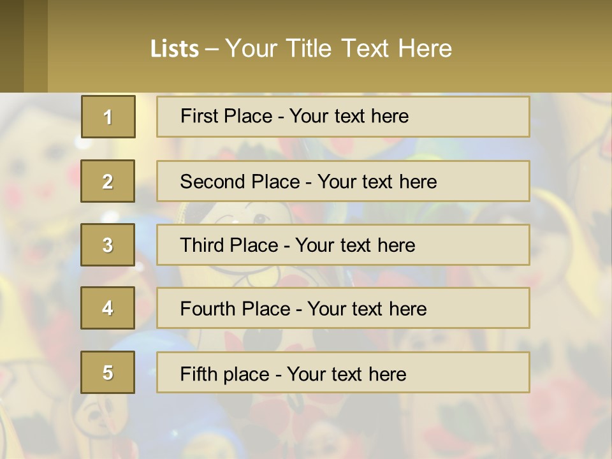Select the number 1 box
This screenshot has height=459, width=612.
pos(108,117)
